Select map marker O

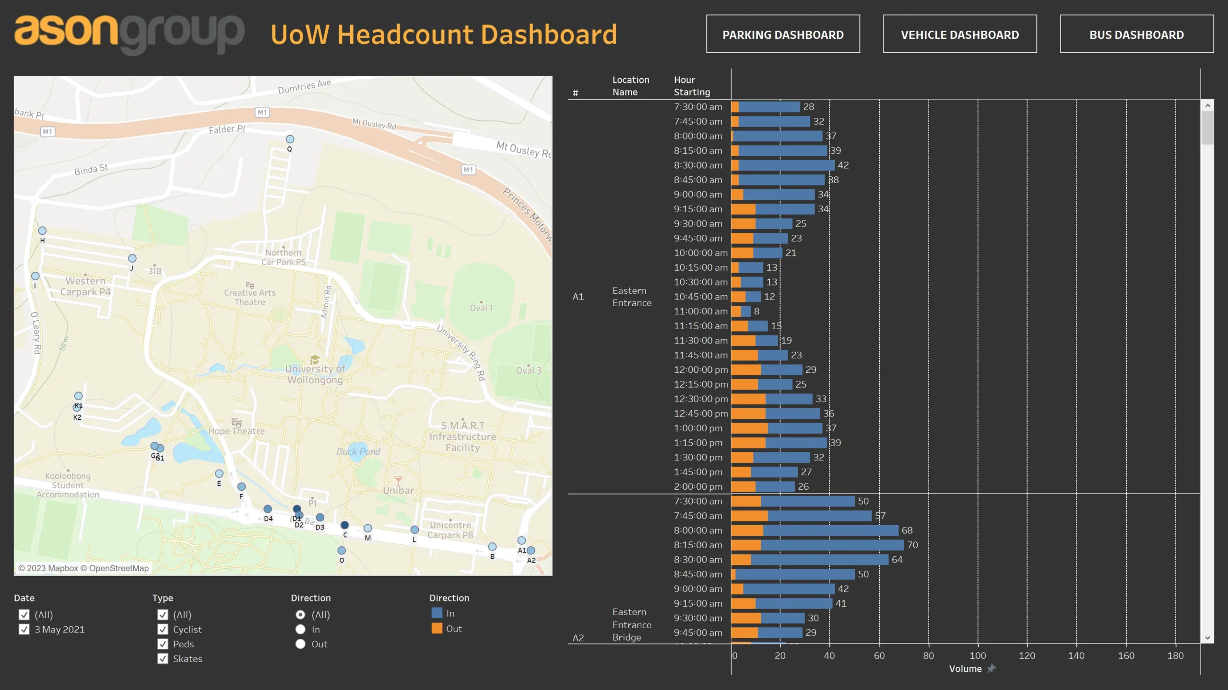pos(342,551)
